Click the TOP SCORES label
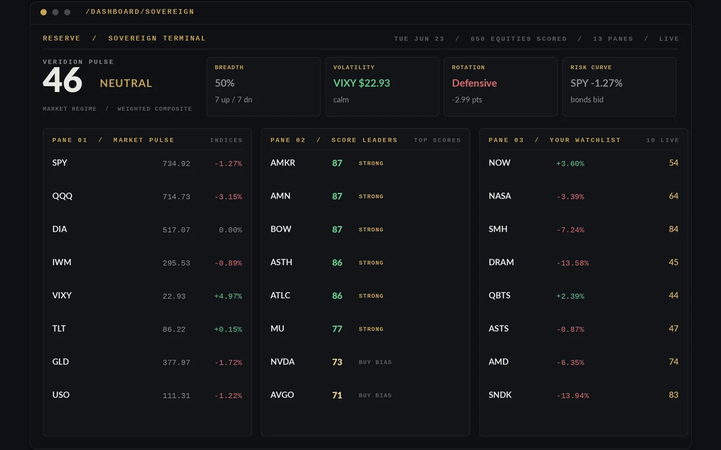The width and height of the screenshot is (721, 450). [438, 140]
